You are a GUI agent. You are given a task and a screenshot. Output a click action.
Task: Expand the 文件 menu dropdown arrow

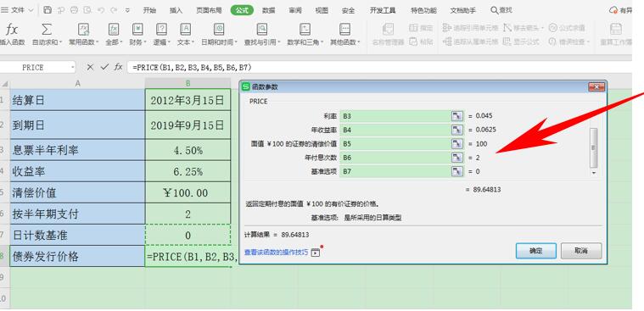click(31, 10)
